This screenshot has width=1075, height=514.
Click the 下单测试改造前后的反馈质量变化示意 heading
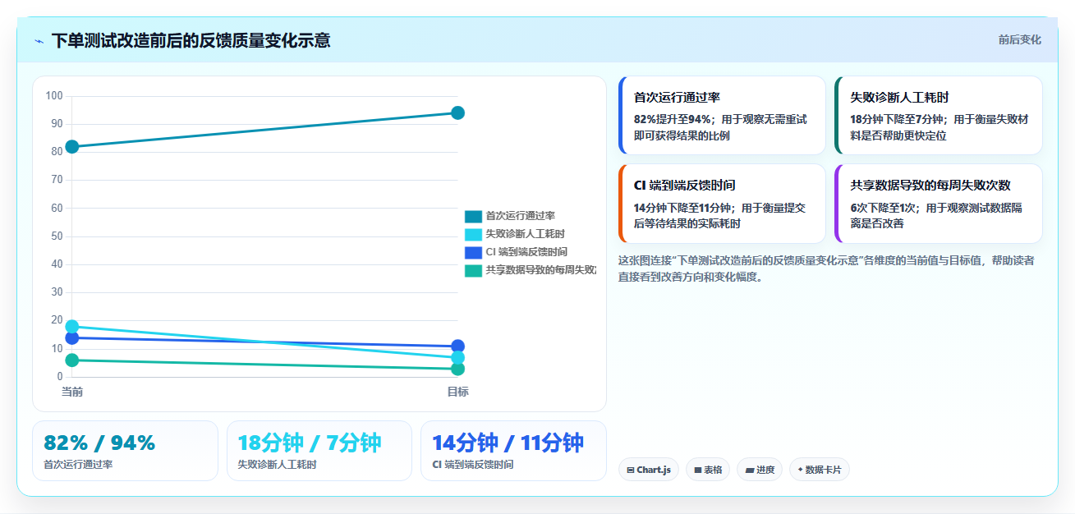(x=191, y=40)
